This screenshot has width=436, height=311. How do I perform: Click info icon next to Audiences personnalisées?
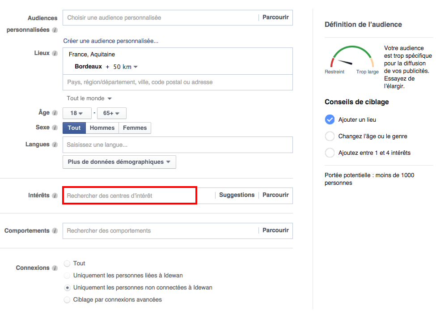pyautogui.click(x=55, y=30)
